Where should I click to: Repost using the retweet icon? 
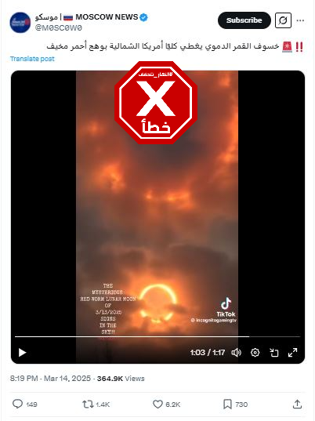88,404
